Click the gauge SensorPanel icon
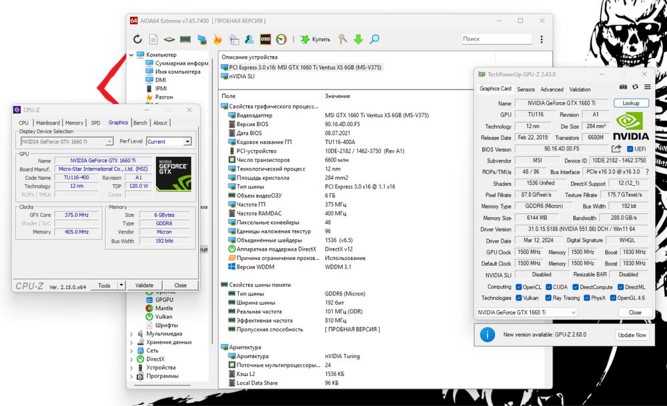The image size is (667, 406). point(281,39)
